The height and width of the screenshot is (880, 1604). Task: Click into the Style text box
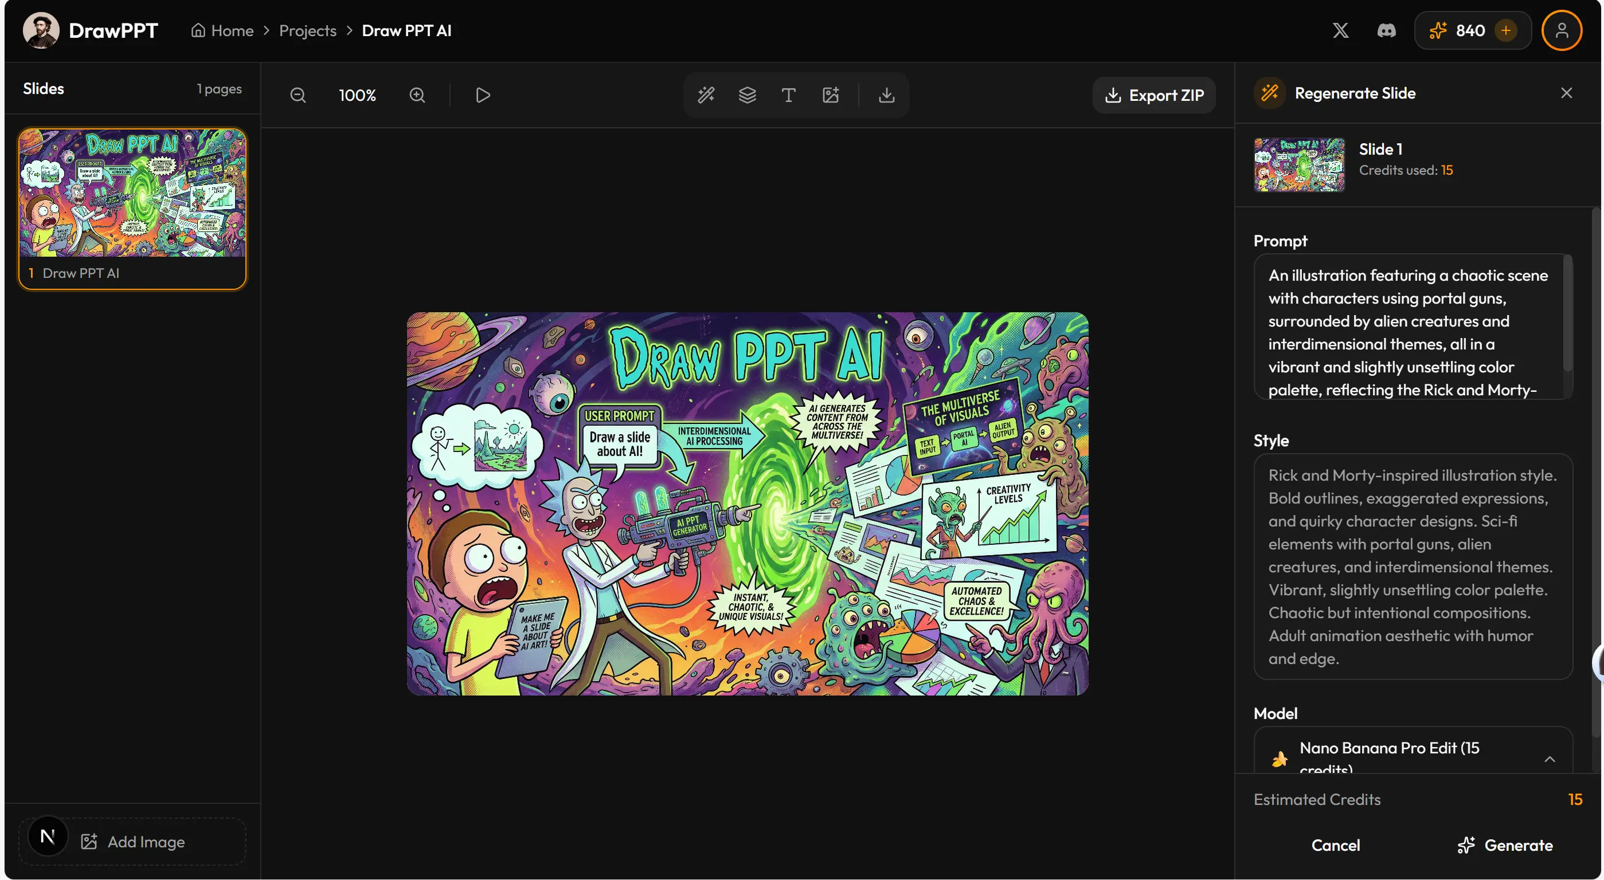pos(1413,567)
